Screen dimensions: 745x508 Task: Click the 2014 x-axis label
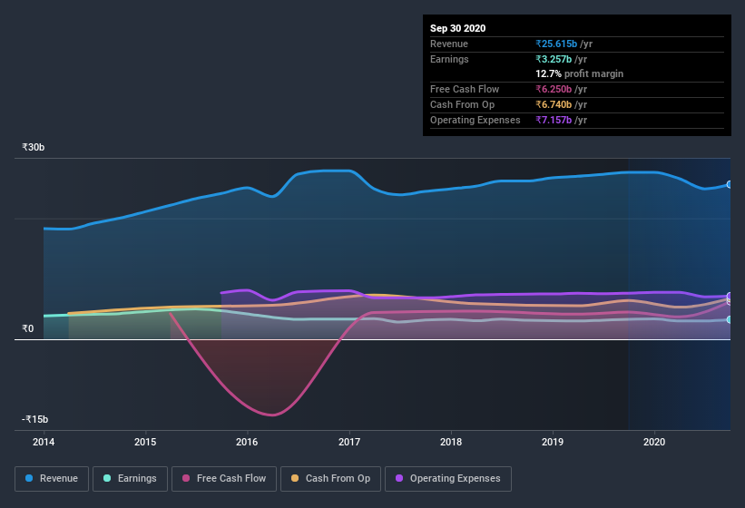[44, 442]
